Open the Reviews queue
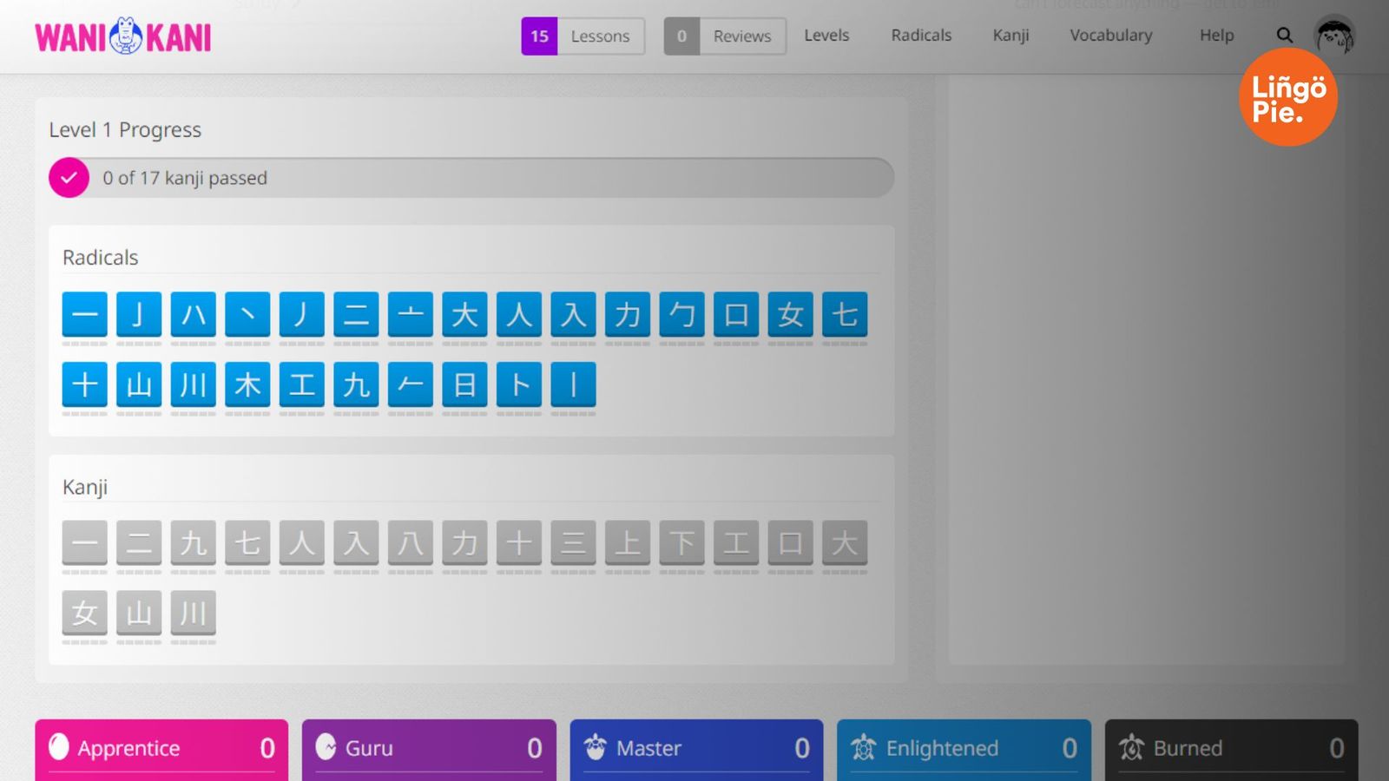The height and width of the screenshot is (781, 1389). tap(725, 36)
